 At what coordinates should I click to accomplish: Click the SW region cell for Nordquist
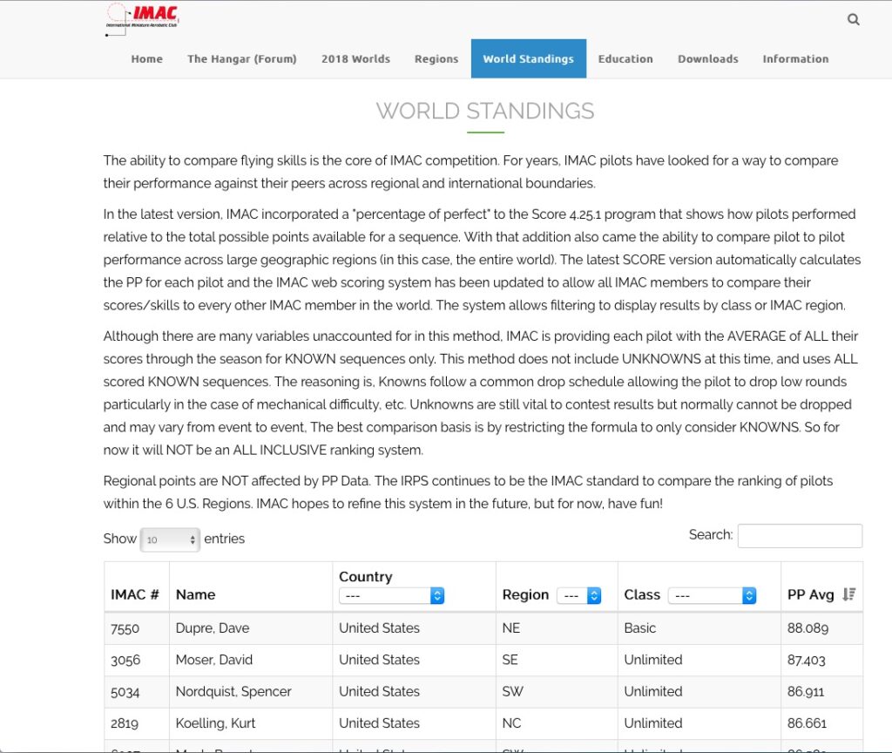[512, 691]
